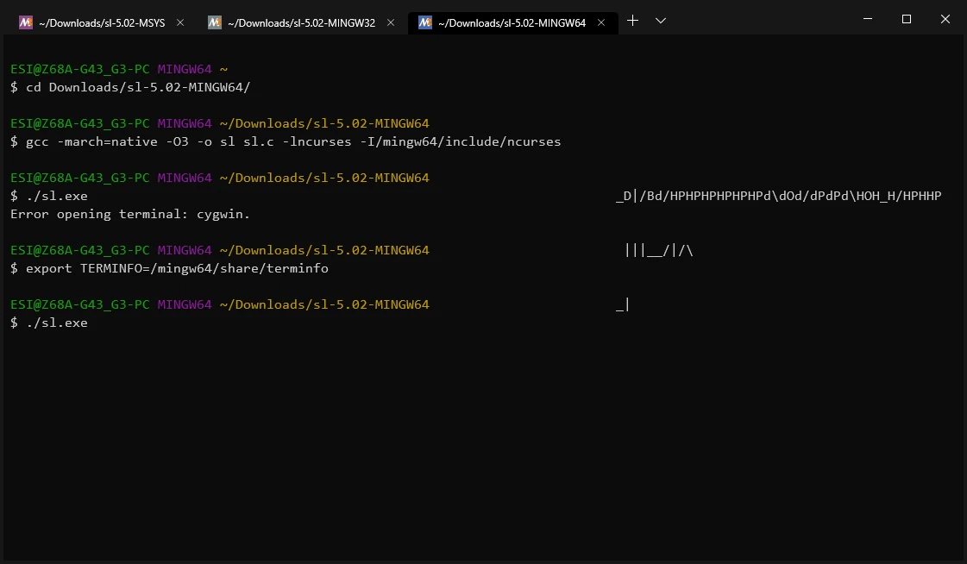Click the MINGW32 icon on the second tab
The image size is (967, 564).
(215, 22)
